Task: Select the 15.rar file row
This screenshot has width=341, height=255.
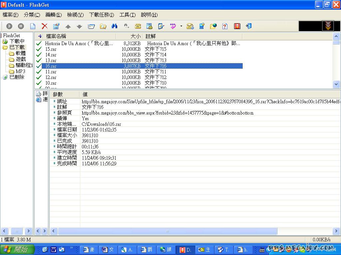Action: [x=139, y=49]
